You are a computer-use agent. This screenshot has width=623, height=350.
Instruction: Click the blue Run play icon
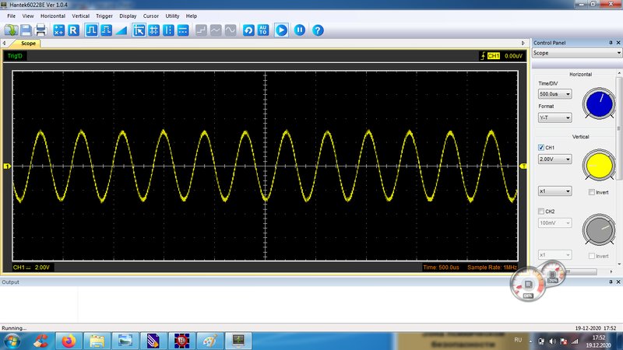click(x=281, y=30)
